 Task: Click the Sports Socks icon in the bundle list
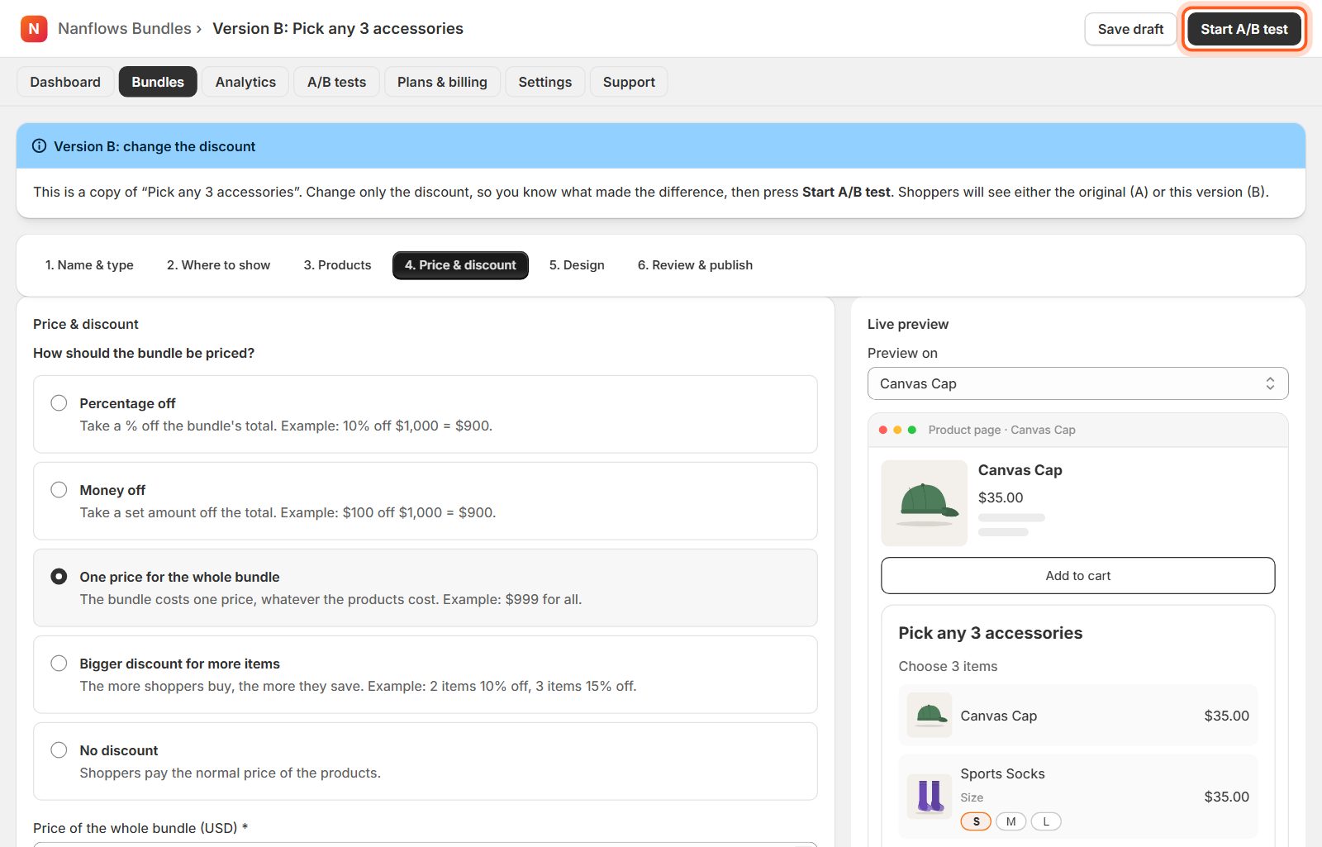pos(930,797)
